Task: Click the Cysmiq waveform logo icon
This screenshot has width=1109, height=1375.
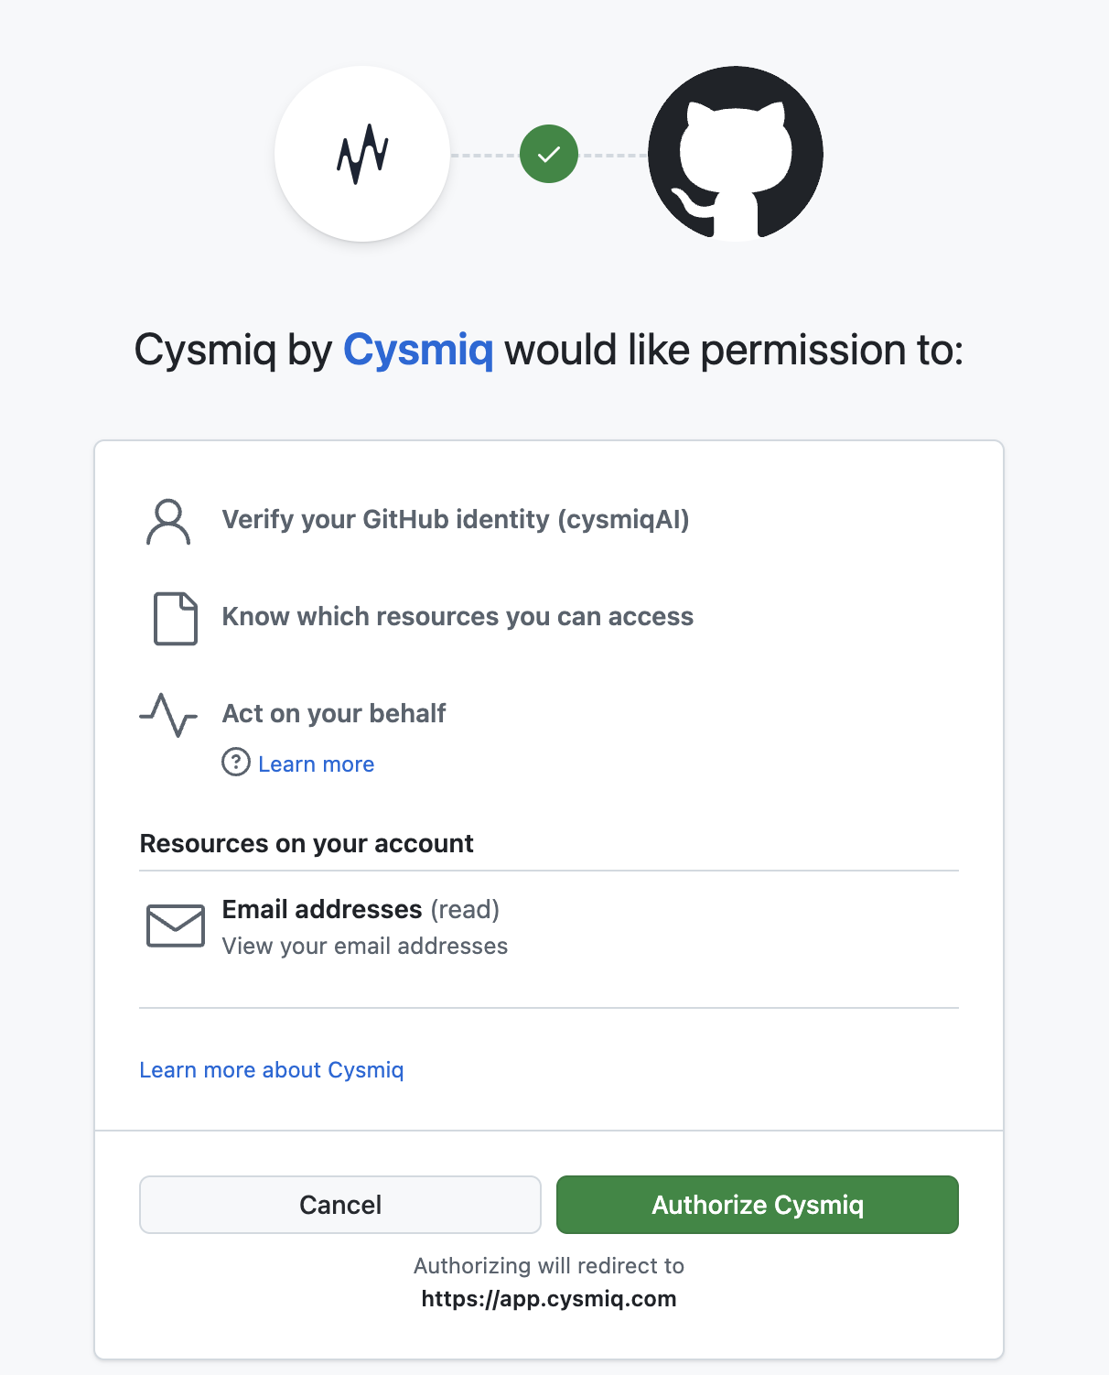Action: (362, 155)
